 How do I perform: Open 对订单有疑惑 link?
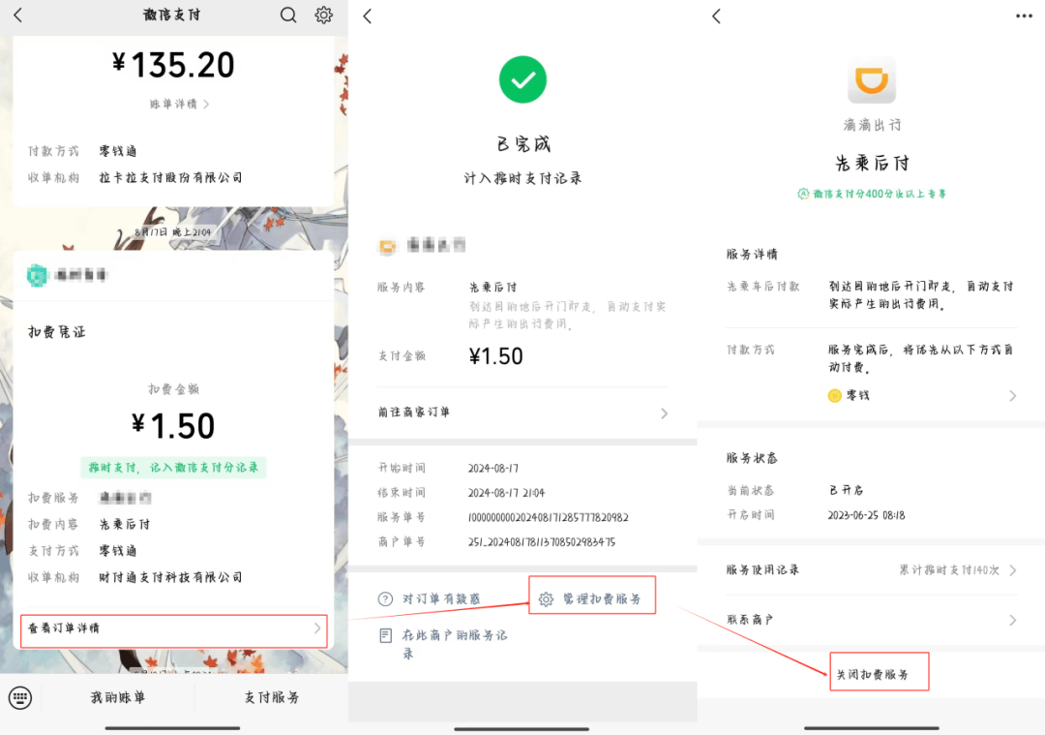click(441, 598)
